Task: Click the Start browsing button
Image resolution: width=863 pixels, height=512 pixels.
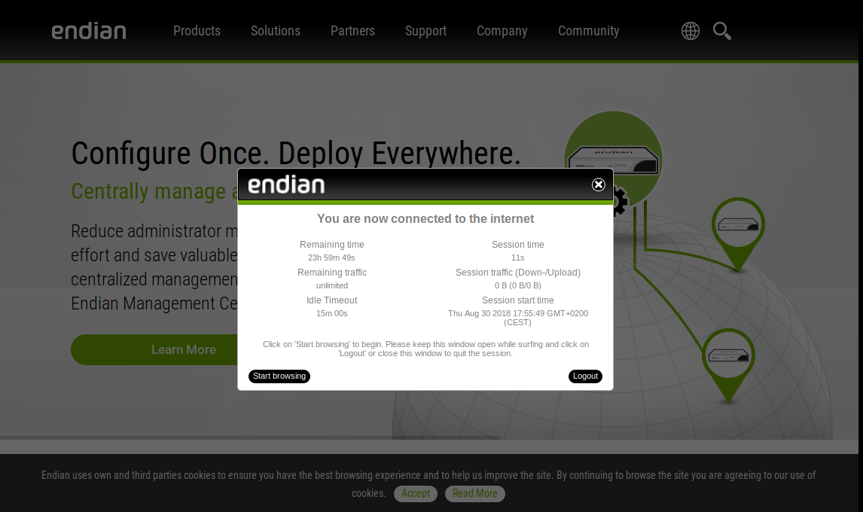Action: (279, 376)
